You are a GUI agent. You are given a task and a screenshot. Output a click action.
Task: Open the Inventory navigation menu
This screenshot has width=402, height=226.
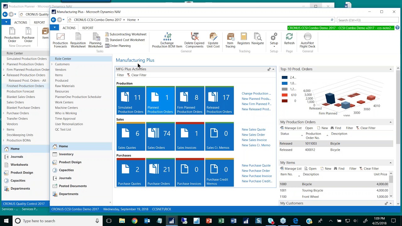click(x=66, y=154)
